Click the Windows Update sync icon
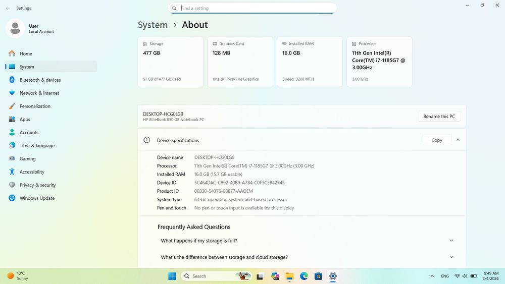Viewport: 505px width, 284px height. point(12,198)
